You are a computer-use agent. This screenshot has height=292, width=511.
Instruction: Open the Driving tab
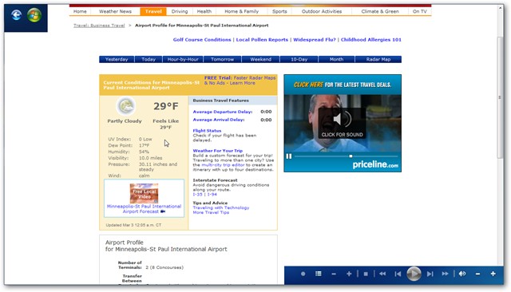[x=180, y=11]
